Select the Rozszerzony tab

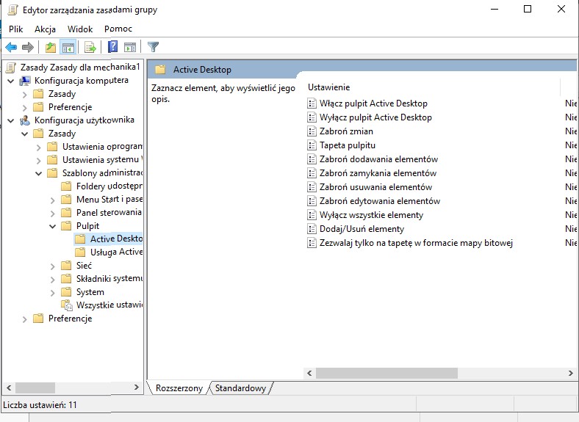tap(179, 388)
